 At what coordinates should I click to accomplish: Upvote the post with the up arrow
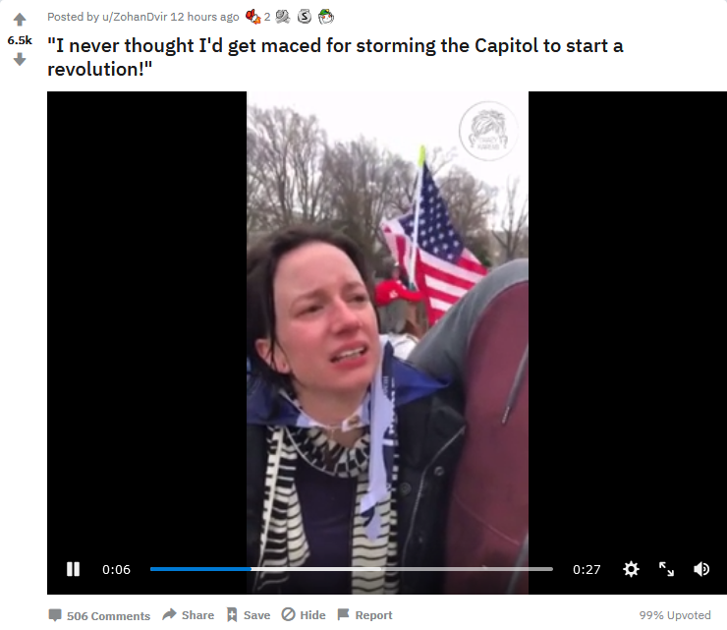(x=20, y=20)
